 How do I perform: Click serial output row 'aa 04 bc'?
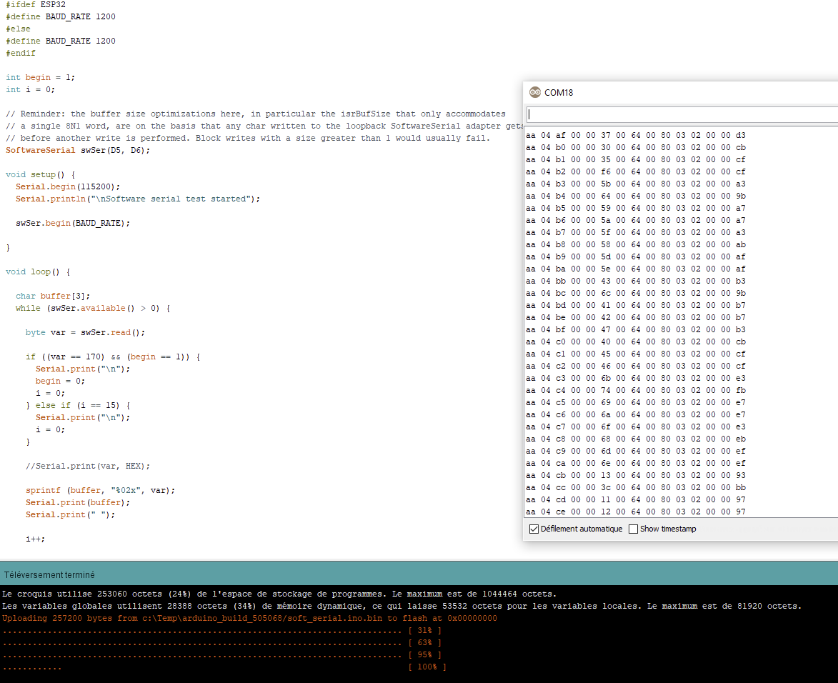(635, 293)
